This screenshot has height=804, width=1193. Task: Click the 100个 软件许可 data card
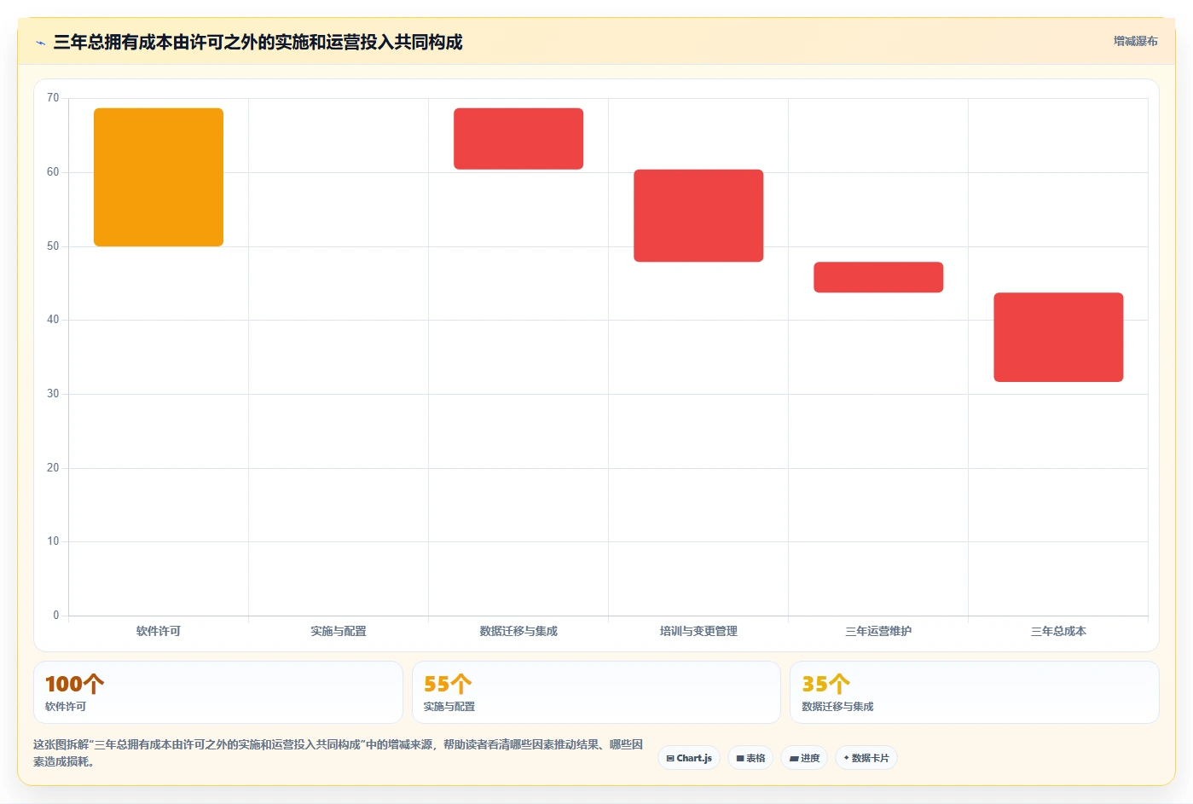[x=218, y=692]
